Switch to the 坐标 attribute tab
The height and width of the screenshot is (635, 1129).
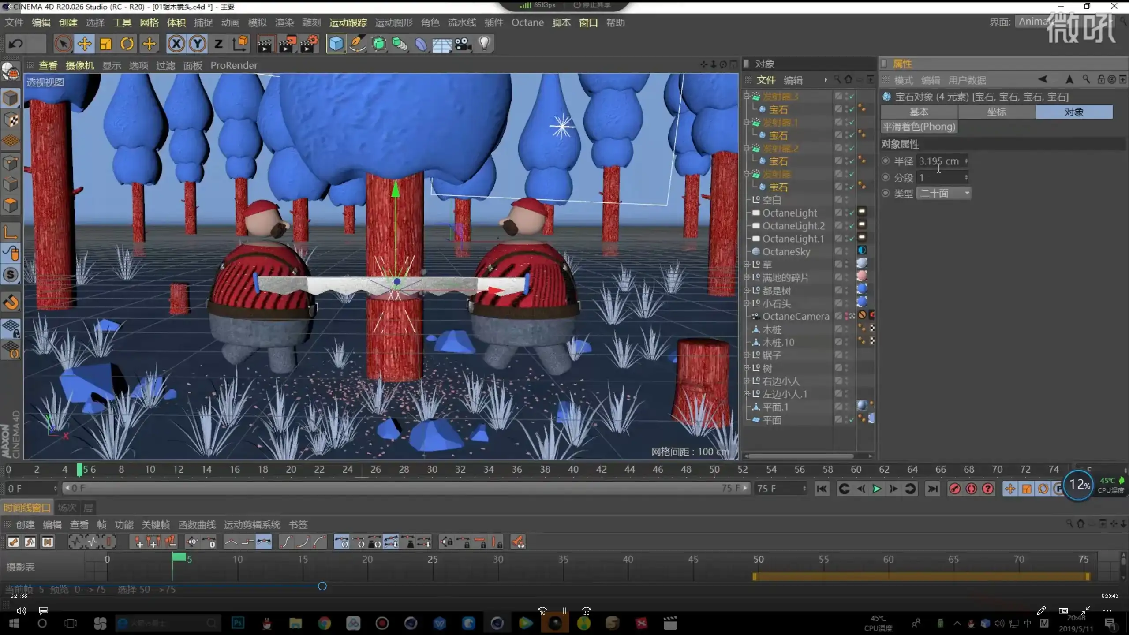996,112
